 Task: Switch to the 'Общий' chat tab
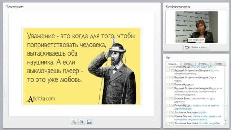[x=173, y=64]
